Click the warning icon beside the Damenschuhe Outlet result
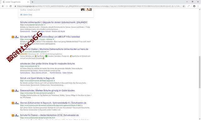The height and width of the screenshot is (125, 201). click(x=13, y=91)
